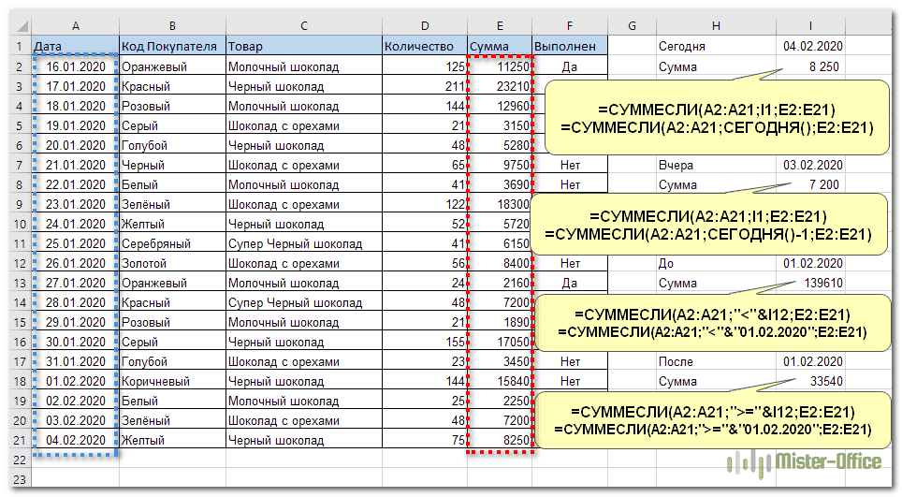Screen dimensions: 902x497
Task: Select the 'Количество' header cell
Action: 424,46
